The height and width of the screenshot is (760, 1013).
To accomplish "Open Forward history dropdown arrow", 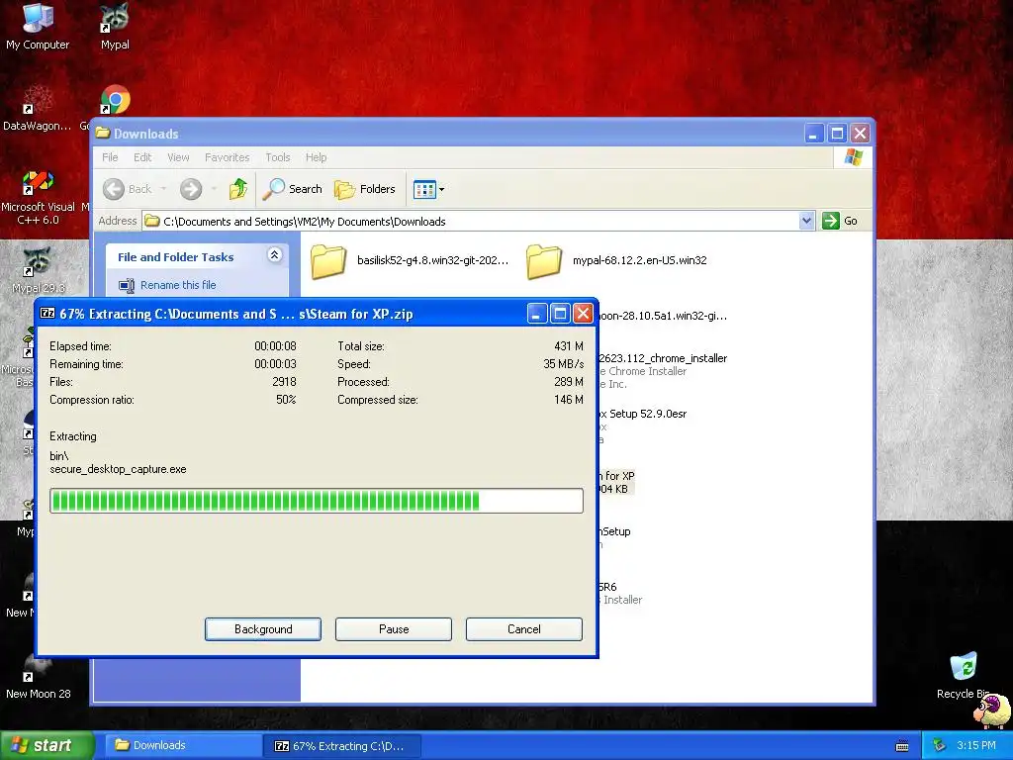I will (214, 189).
